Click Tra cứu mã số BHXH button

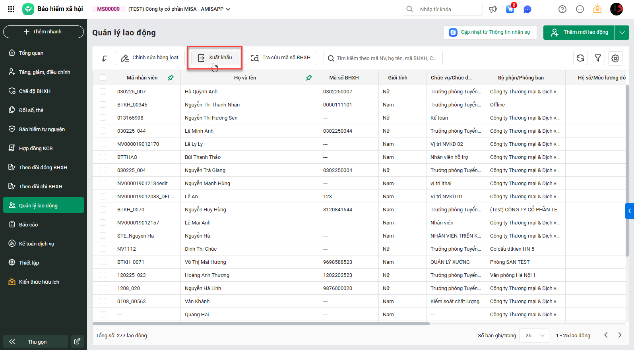click(x=281, y=58)
